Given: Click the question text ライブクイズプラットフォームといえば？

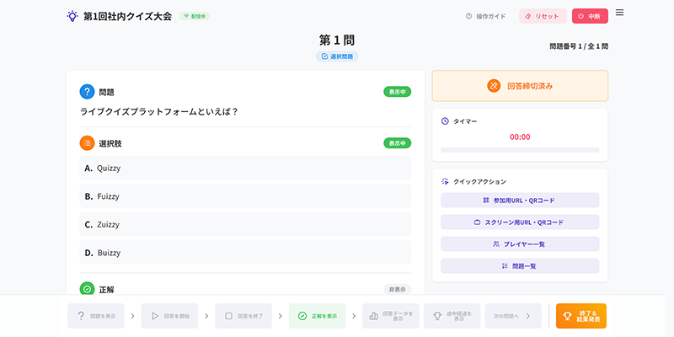Looking at the screenshot, I should pyautogui.click(x=159, y=112).
